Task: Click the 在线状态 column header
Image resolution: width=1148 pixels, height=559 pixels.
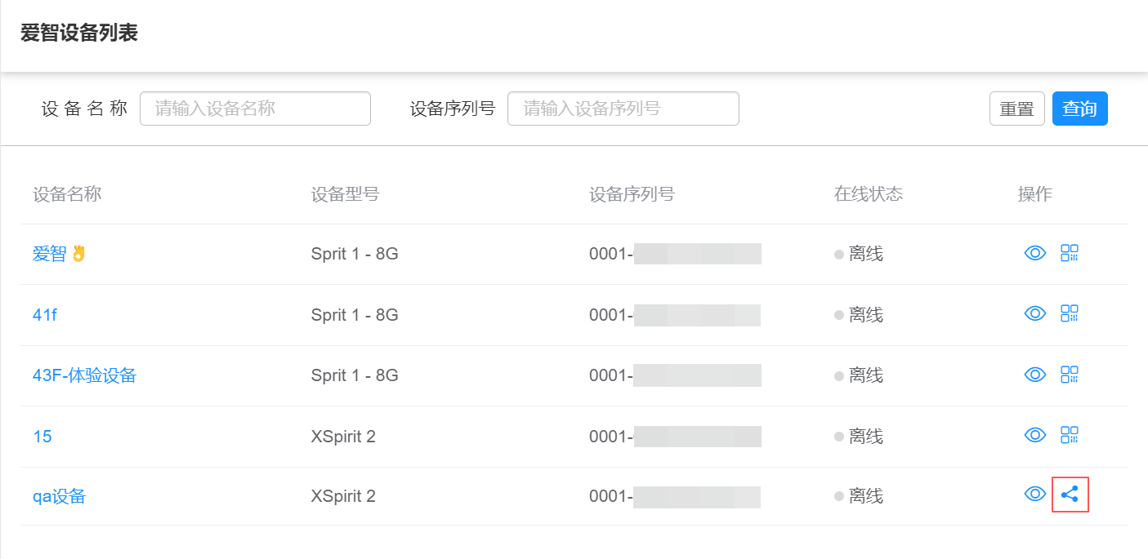Action: 868,194
